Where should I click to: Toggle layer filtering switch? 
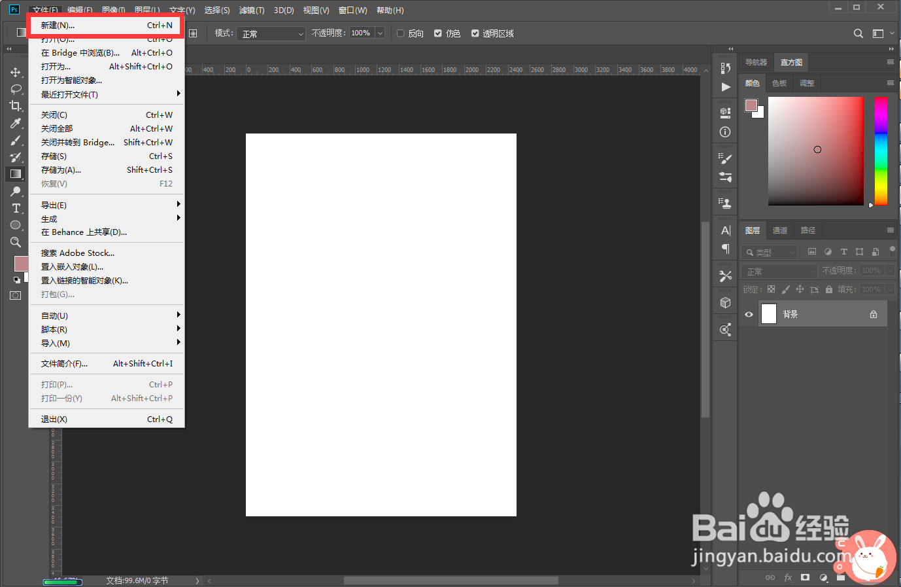892,250
